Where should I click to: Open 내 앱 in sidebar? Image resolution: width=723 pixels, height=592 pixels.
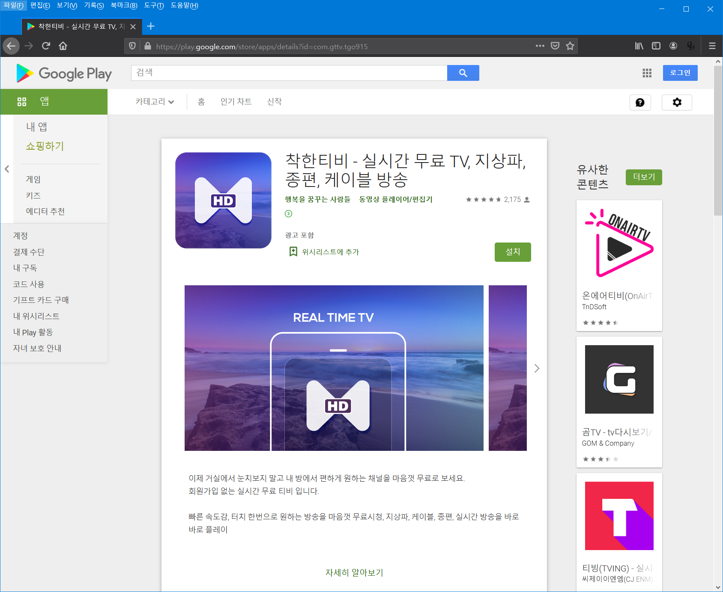[x=36, y=127]
